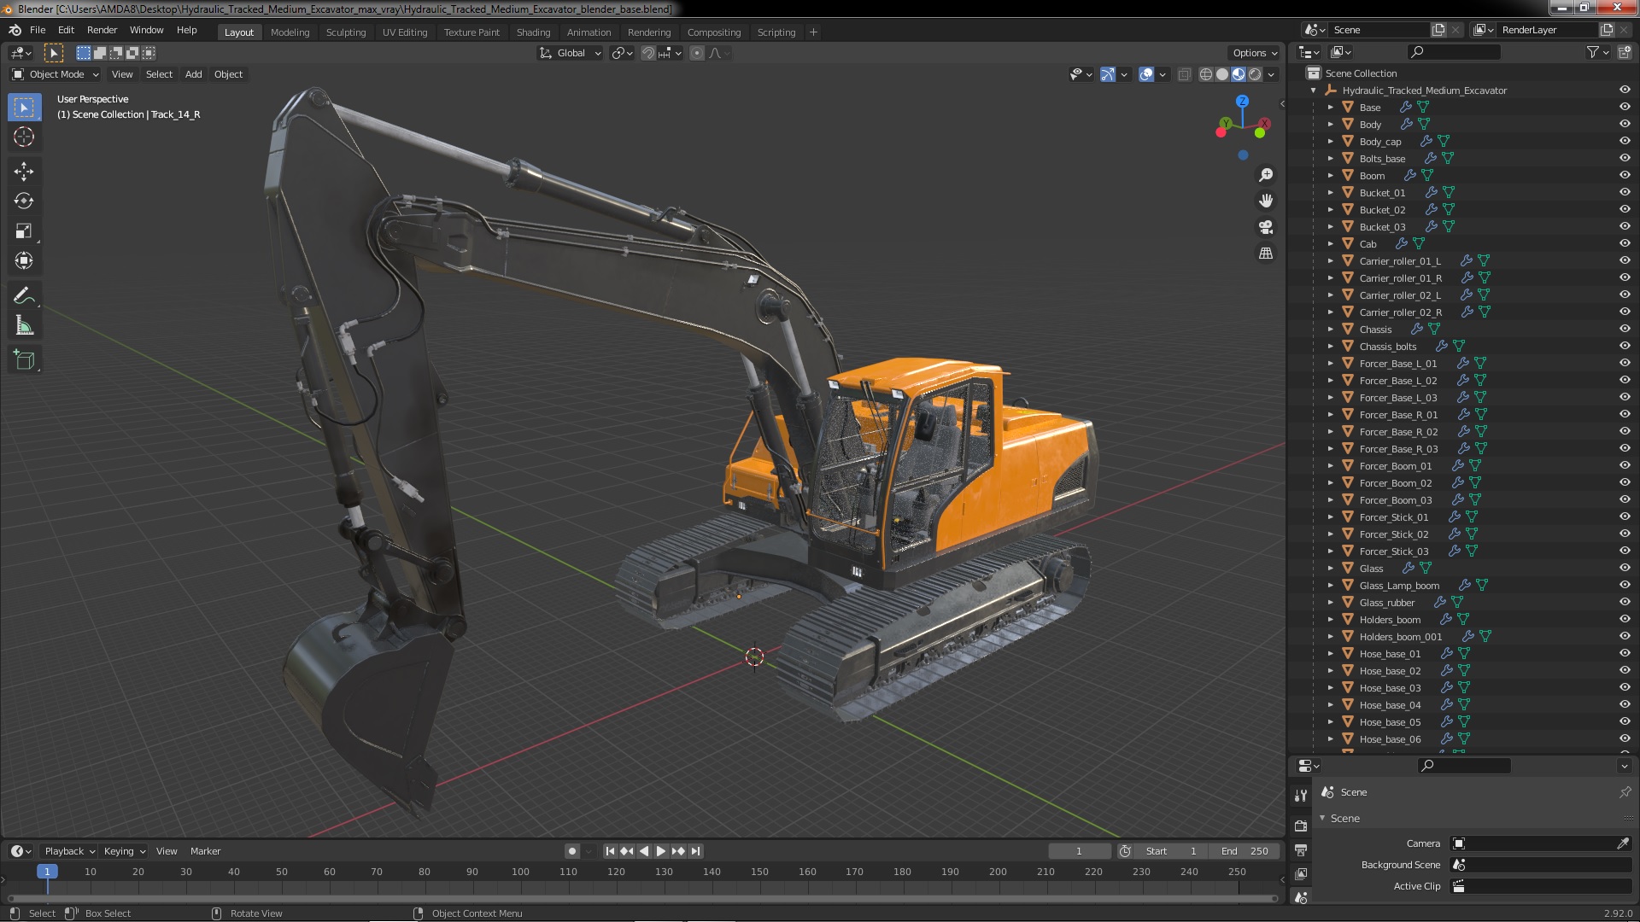This screenshot has width=1640, height=922.
Task: Toggle viewport gizmos display
Action: [1108, 74]
